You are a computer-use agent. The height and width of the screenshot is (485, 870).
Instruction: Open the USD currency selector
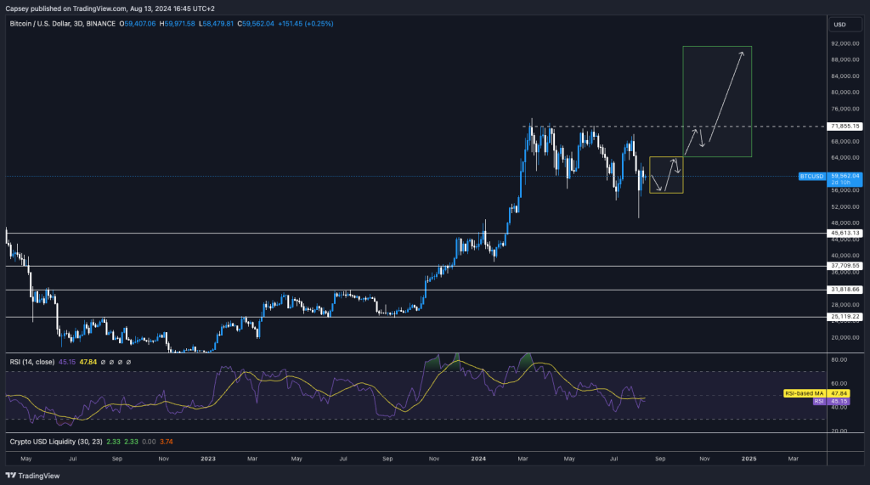pyautogui.click(x=839, y=24)
